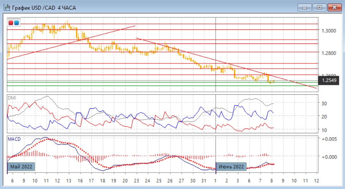345x189 pixels.
Task: Click the Июнь 2022 month marker
Action: point(231,166)
